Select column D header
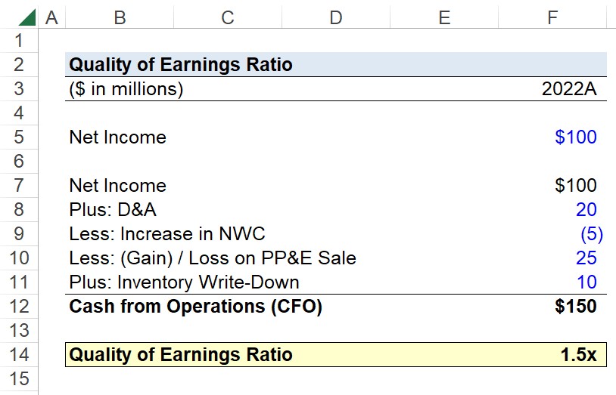Image resolution: width=616 pixels, height=395 pixels. click(x=335, y=17)
